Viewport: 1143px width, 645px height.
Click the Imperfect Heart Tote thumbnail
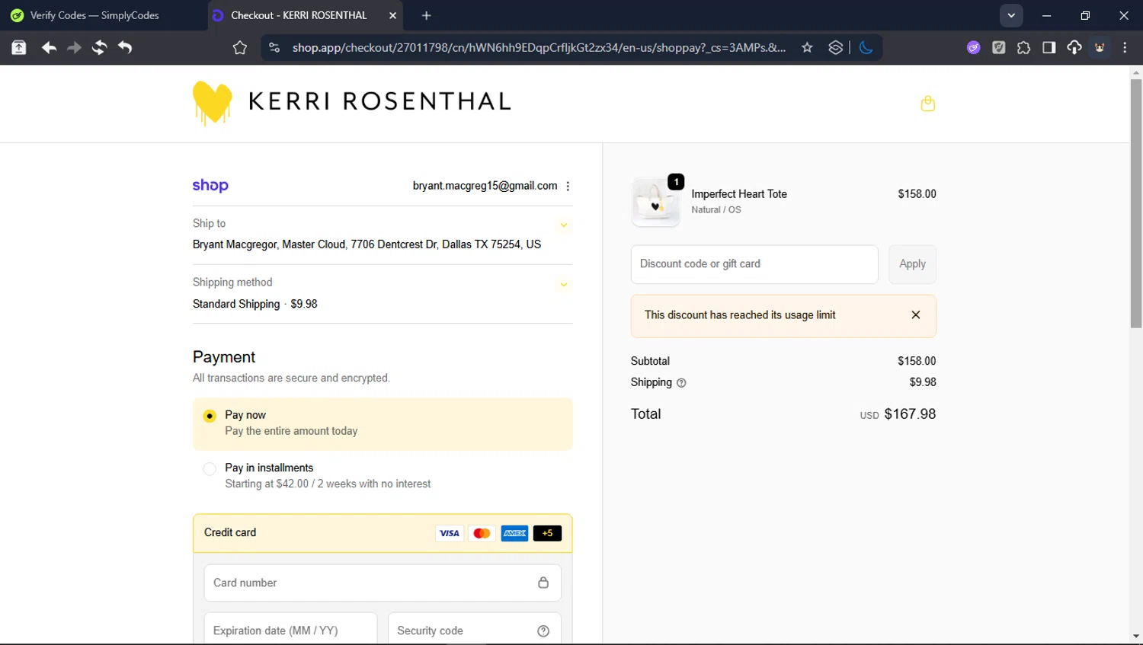point(655,203)
